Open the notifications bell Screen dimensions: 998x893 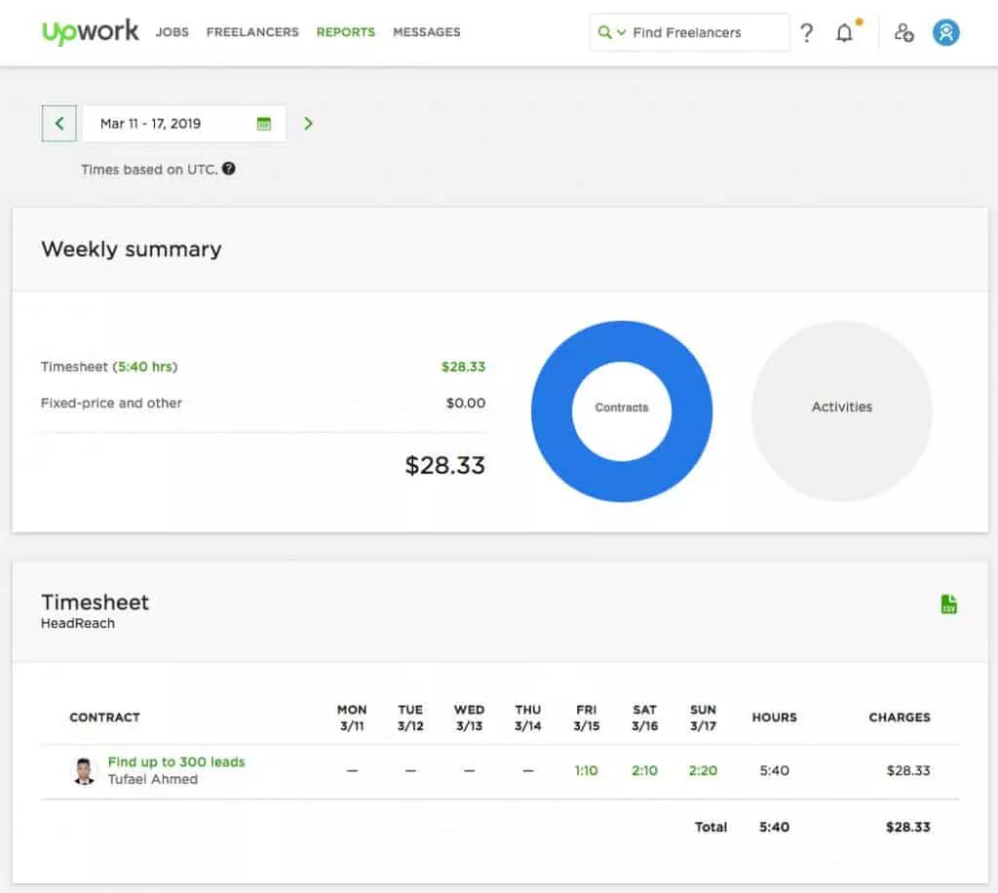point(844,33)
